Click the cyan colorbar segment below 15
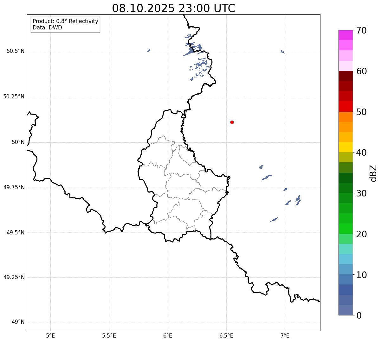 (346, 259)
